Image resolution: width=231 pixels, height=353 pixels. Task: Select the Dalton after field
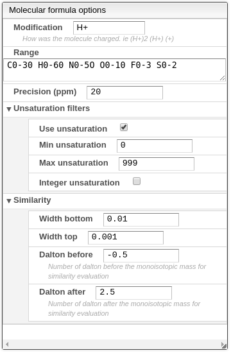coord(134,293)
